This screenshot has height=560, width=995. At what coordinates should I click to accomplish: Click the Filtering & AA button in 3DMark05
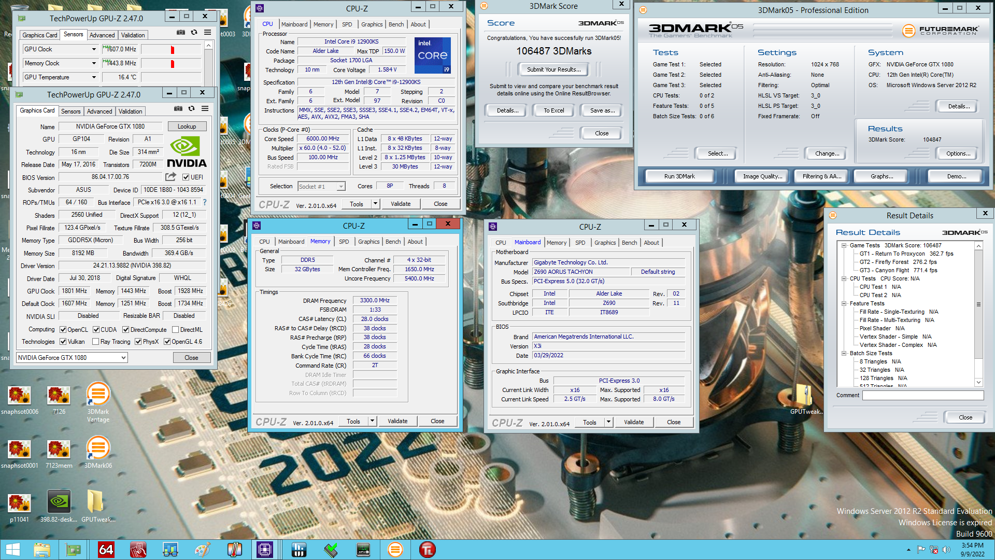point(822,176)
